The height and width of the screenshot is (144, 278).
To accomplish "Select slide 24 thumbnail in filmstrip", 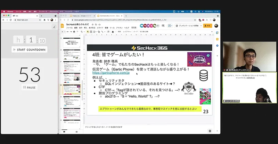I will (x=72, y=101).
